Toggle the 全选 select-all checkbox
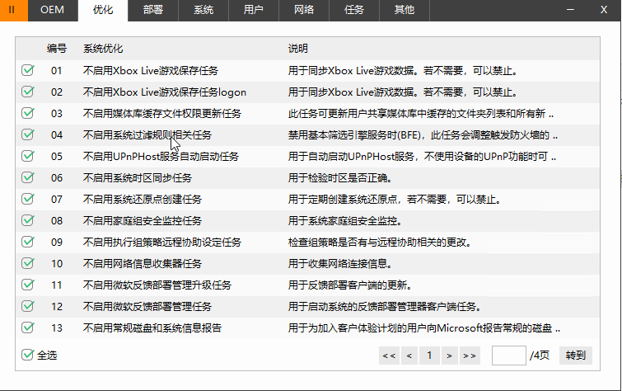 tap(28, 356)
